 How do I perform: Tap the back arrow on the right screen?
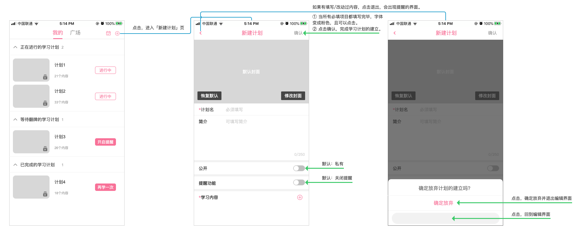395,33
